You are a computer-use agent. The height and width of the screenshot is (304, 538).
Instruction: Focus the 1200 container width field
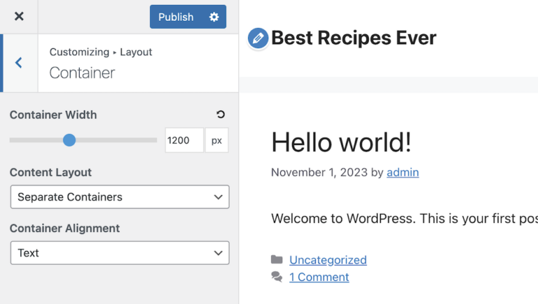184,140
